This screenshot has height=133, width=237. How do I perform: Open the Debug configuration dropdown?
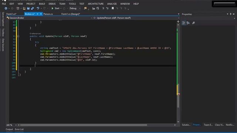click(x=75, y=8)
